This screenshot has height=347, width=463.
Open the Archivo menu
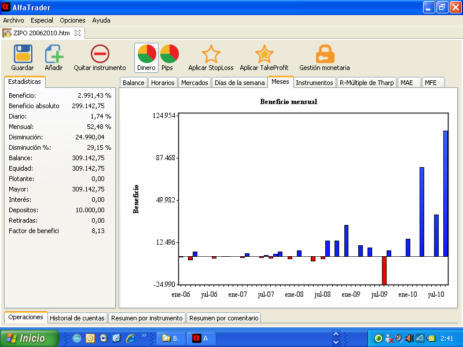(x=14, y=20)
